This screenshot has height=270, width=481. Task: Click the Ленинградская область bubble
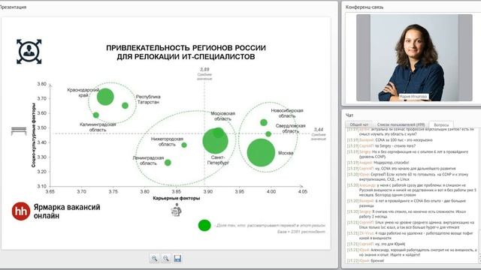(168, 163)
